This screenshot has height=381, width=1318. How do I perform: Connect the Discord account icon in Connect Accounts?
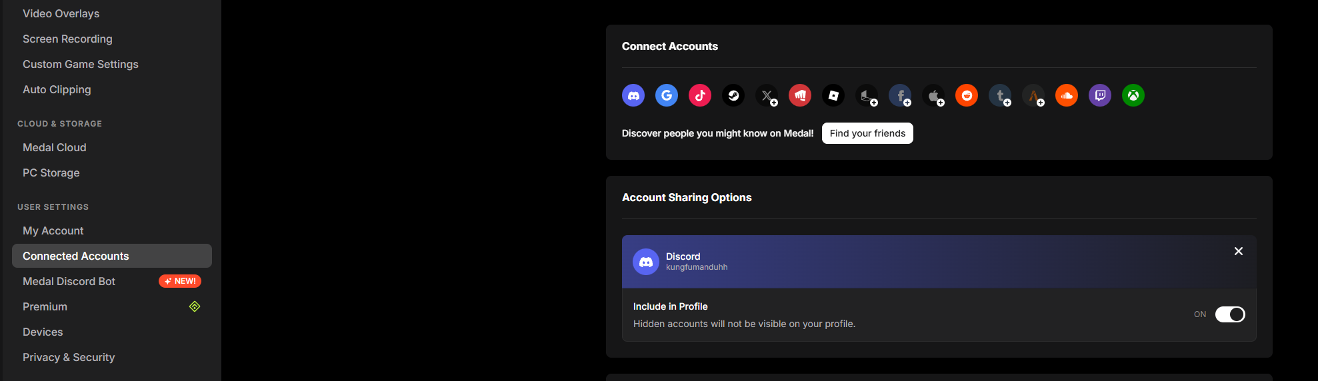click(633, 95)
